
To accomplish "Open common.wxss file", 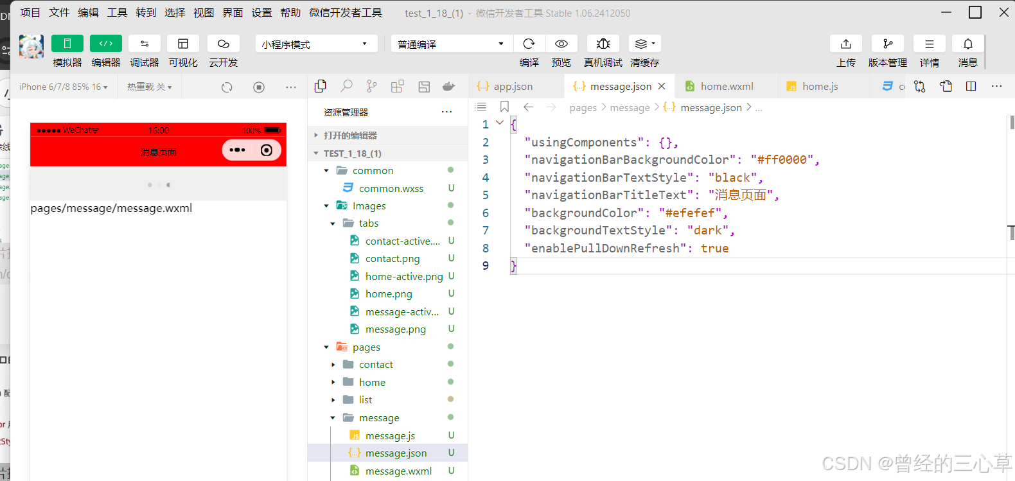I will pos(387,188).
